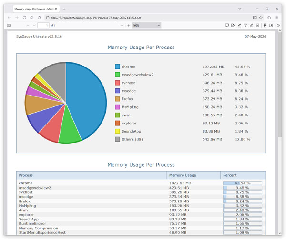
Task: Click the screenshot icon in address bar
Action: pos(255,18)
